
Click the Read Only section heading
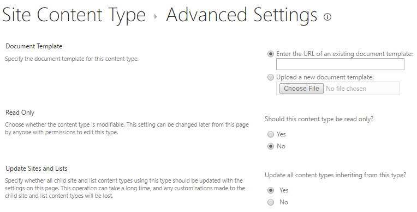20,113
